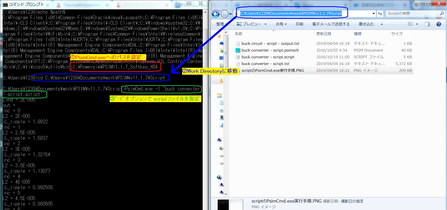Click the command prompt vertical scrollbar thumb
447x210 pixels.
coord(205,47)
